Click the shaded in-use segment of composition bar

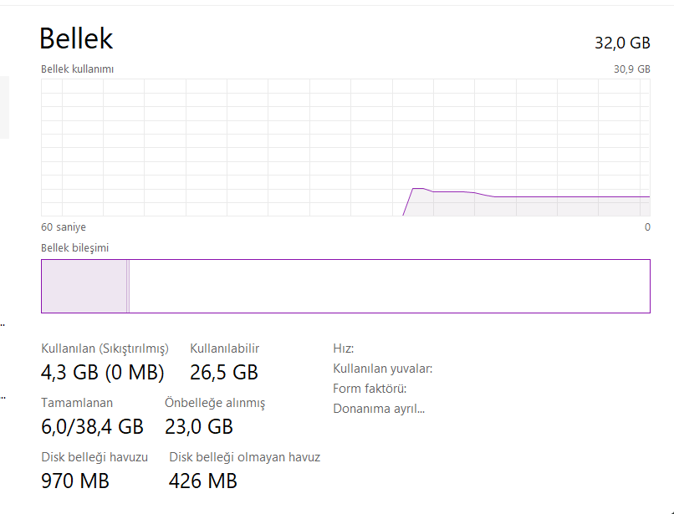tap(84, 286)
